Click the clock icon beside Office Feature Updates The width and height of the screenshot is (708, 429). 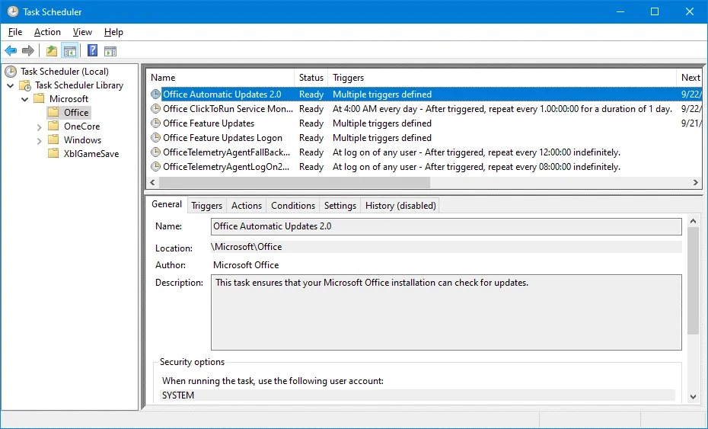(156, 123)
